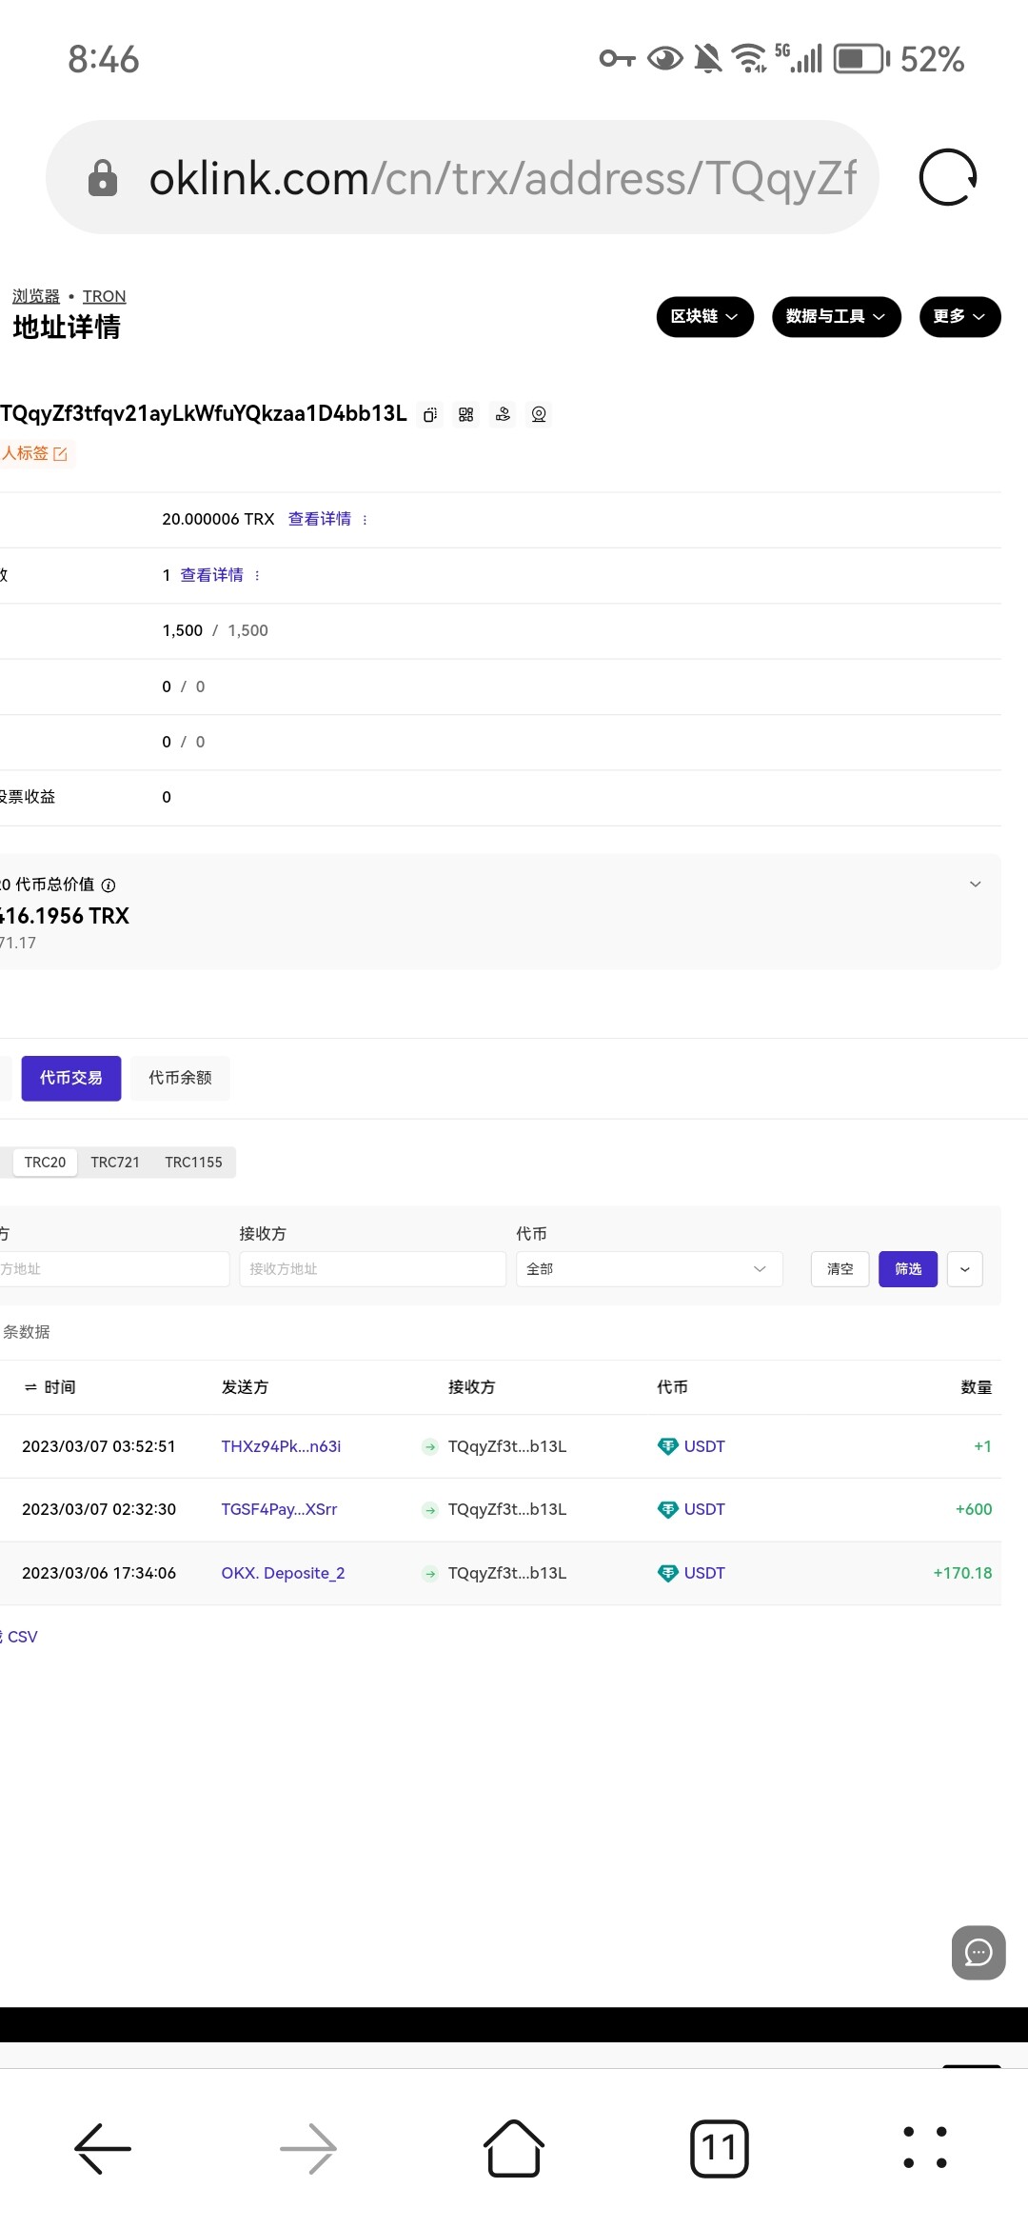Click the monitor webcam icon beside address
The width and height of the screenshot is (1028, 2228).
(539, 414)
